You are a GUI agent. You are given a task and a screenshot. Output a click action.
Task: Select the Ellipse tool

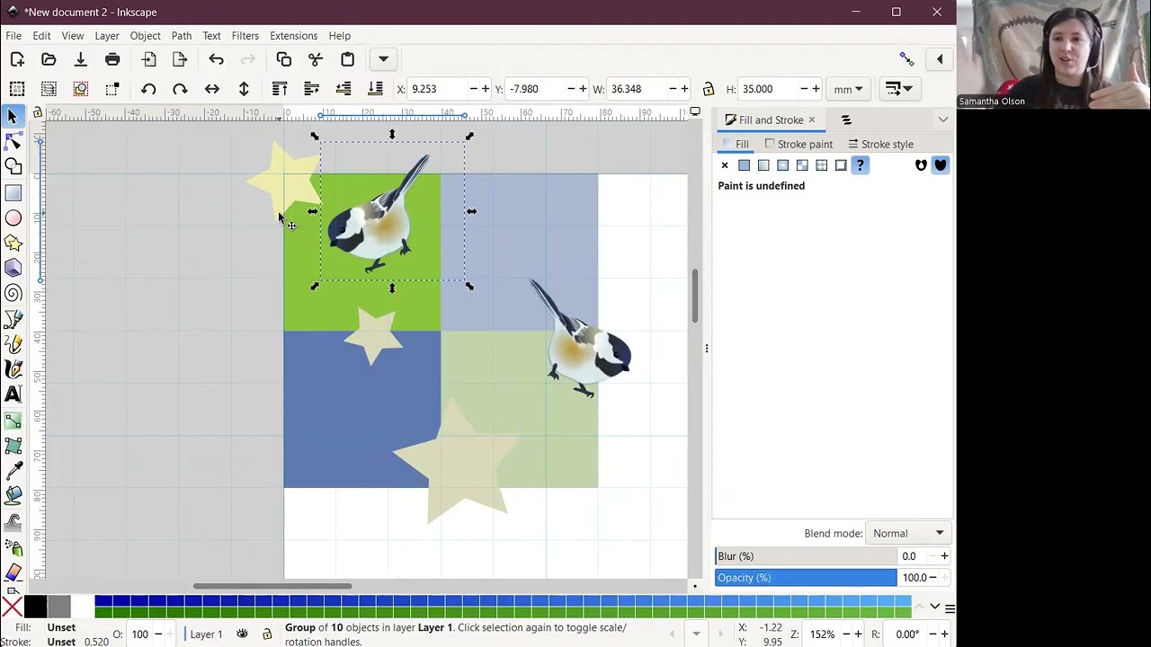click(x=13, y=217)
